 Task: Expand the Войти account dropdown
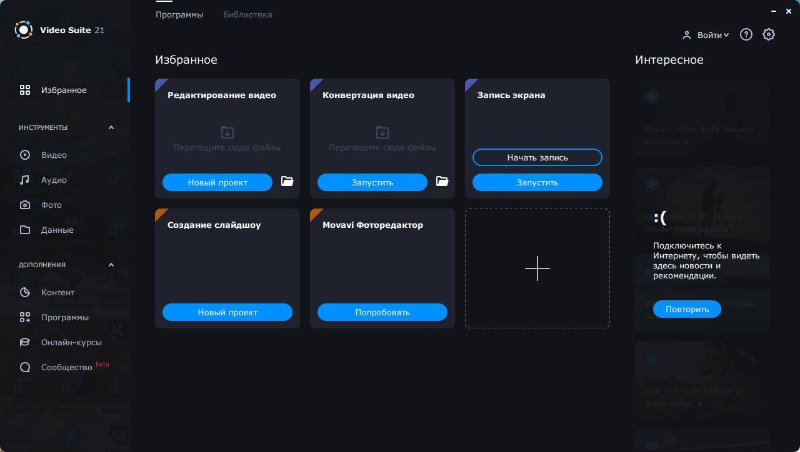click(726, 36)
